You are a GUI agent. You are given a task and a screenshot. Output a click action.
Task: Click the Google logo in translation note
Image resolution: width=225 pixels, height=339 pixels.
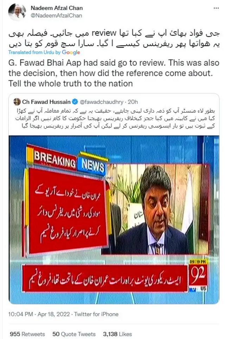(x=71, y=52)
